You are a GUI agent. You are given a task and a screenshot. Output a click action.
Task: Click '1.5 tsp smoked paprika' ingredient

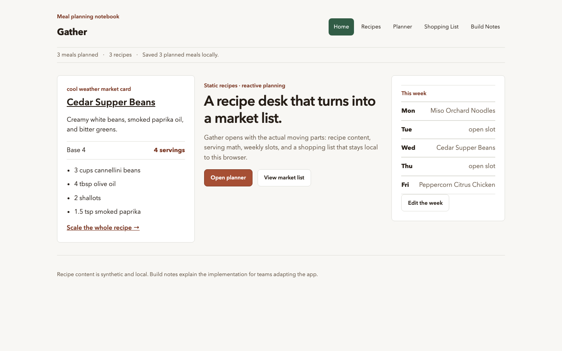click(107, 212)
